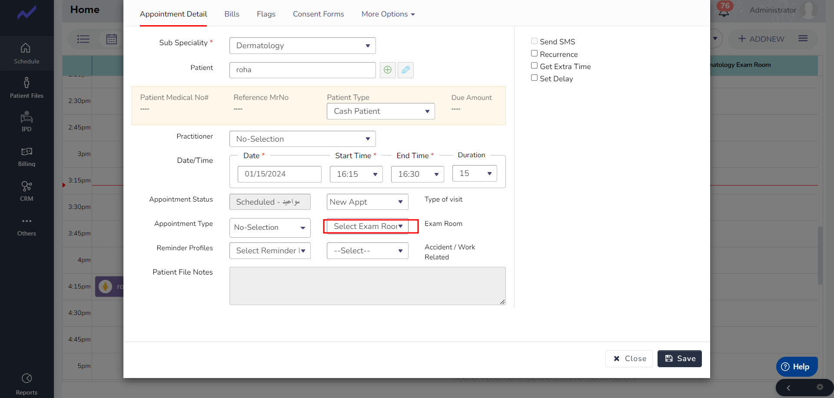Check Get Extra Time option

[x=534, y=66]
